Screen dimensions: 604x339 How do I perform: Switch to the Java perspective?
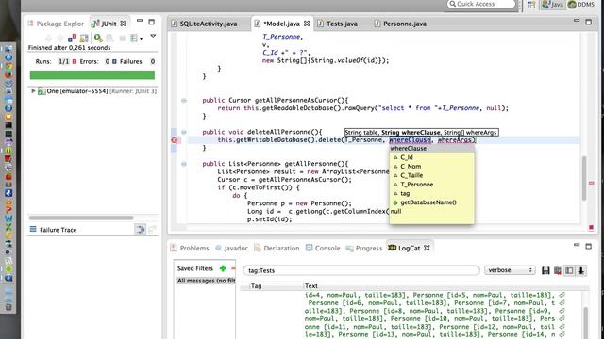[552, 5]
